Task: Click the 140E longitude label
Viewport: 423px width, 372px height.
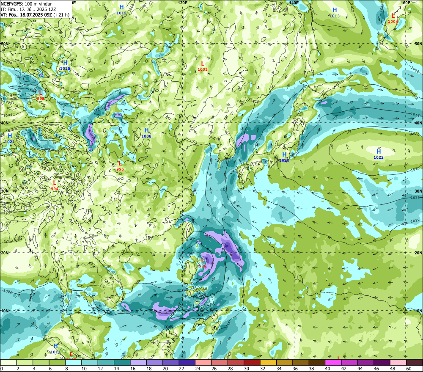Action: click(x=294, y=3)
